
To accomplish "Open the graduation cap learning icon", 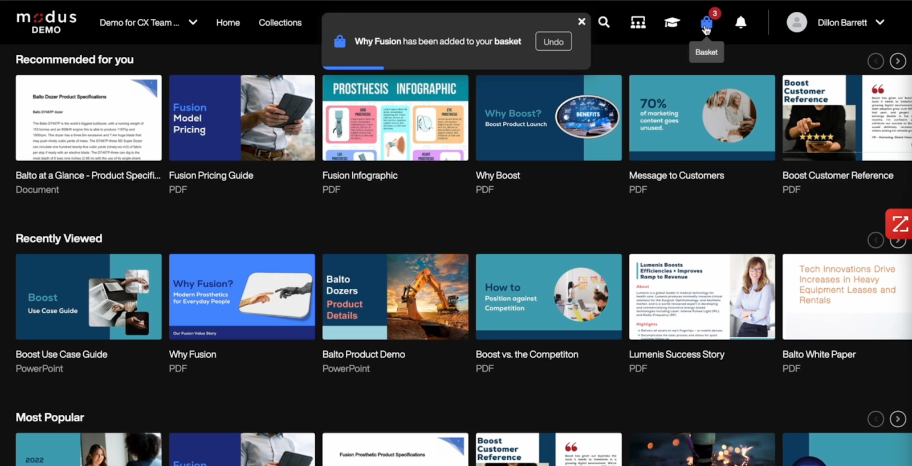I will [672, 22].
